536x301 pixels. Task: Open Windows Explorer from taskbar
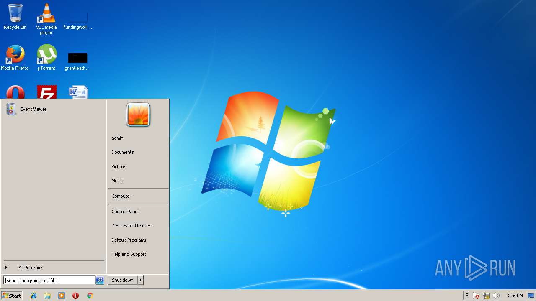coord(47,296)
